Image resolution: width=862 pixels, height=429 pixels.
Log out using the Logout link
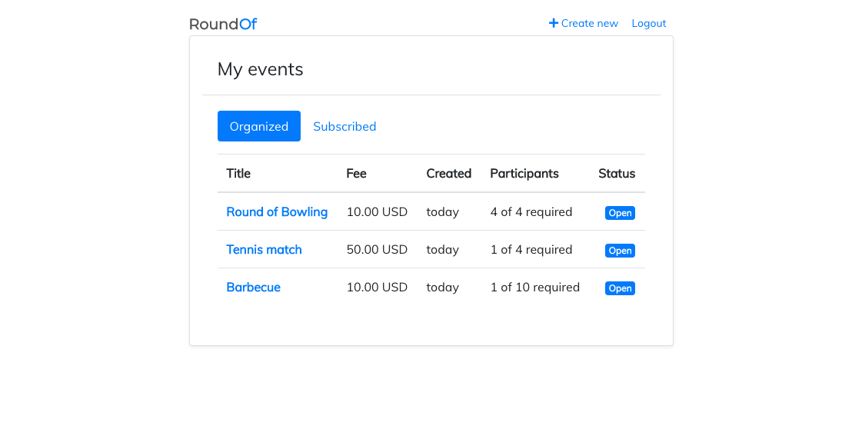coord(649,23)
